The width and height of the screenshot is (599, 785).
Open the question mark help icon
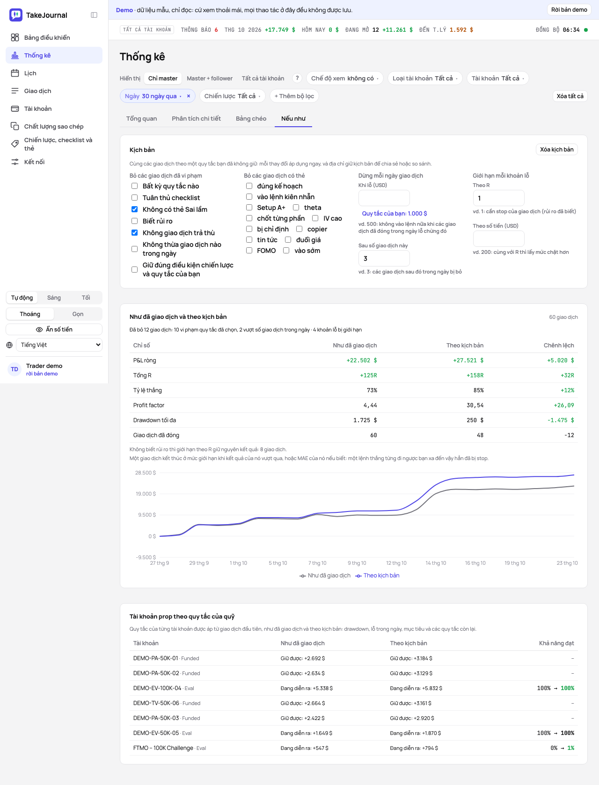coord(297,78)
